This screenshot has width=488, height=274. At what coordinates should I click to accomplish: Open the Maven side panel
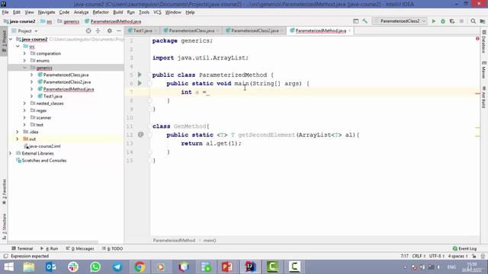pos(484,70)
